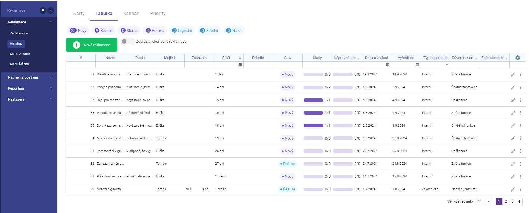This screenshot has height=213, width=529.
Task: Switch to the Karty tab
Action: click(x=79, y=13)
